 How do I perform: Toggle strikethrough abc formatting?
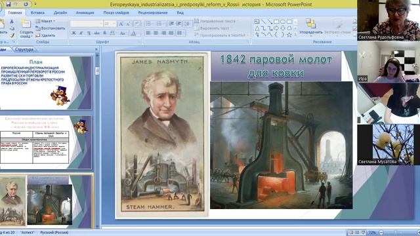pyautogui.click(x=96, y=33)
